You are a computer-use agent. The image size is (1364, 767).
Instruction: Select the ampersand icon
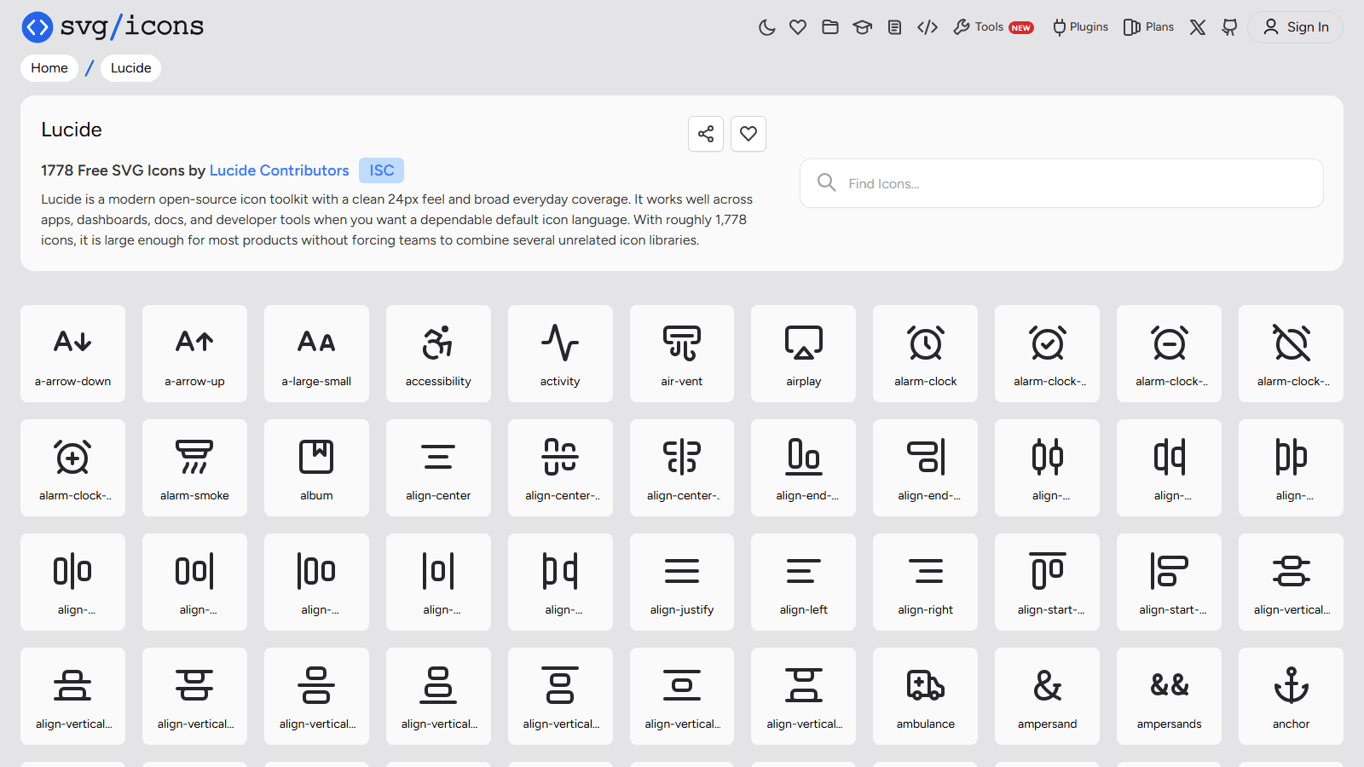1047,696
